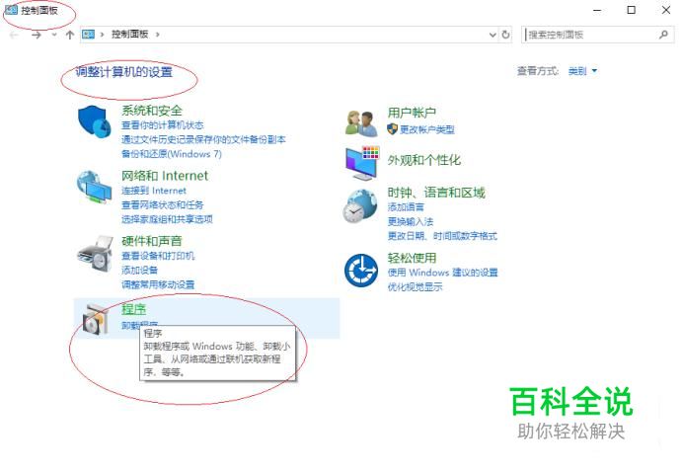
Task: Click the Programs disc box icon
Action: (x=95, y=319)
